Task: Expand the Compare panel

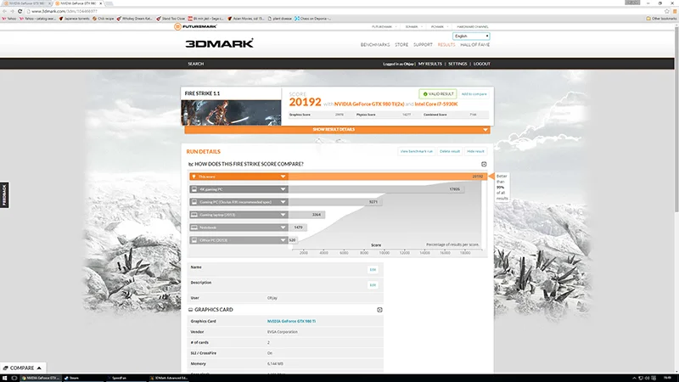Action: pos(22,368)
